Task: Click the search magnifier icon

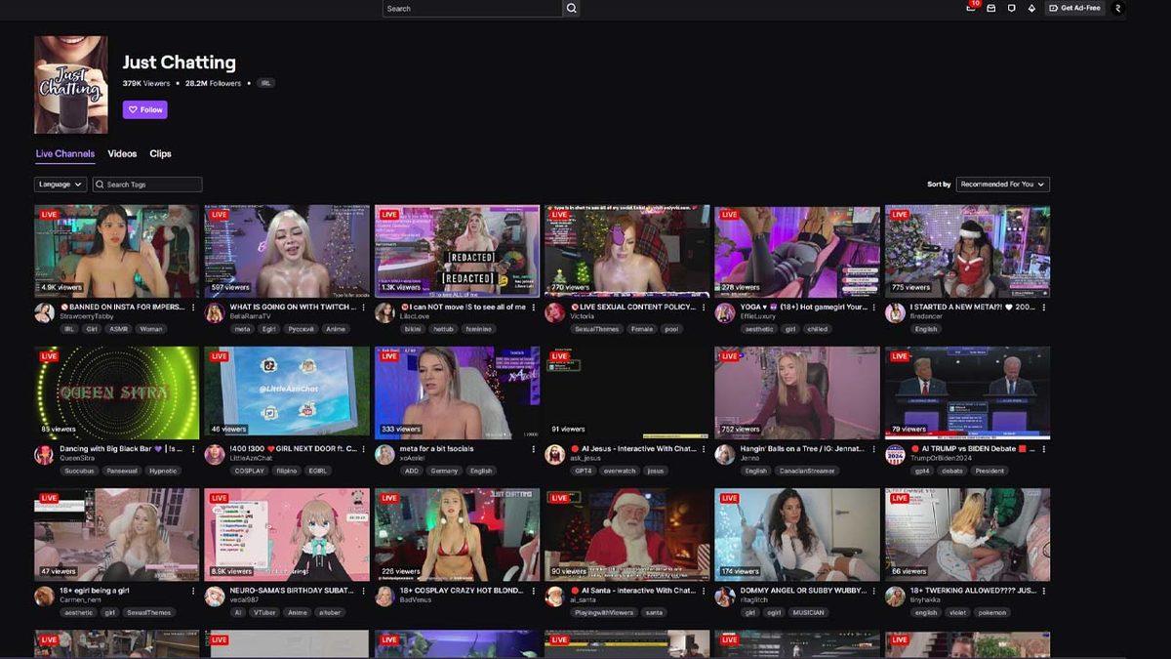Action: click(x=572, y=8)
